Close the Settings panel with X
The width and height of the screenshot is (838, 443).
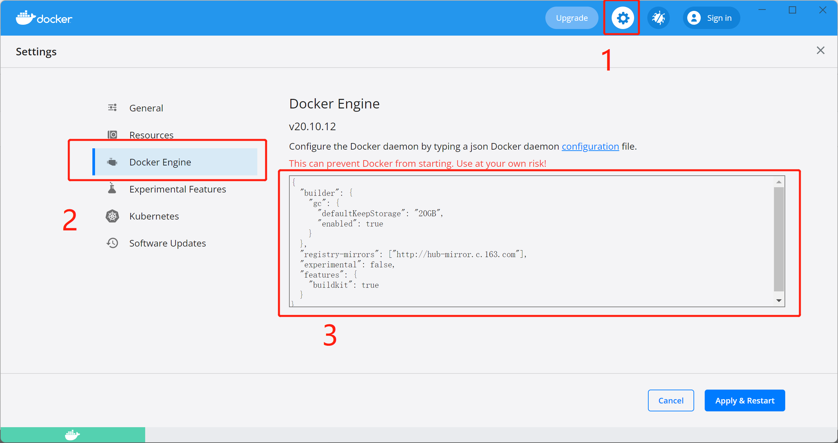820,50
